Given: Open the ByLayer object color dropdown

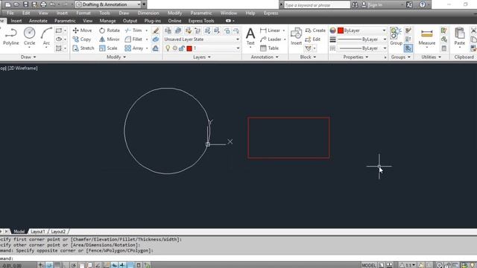Looking at the screenshot, I should (362, 31).
